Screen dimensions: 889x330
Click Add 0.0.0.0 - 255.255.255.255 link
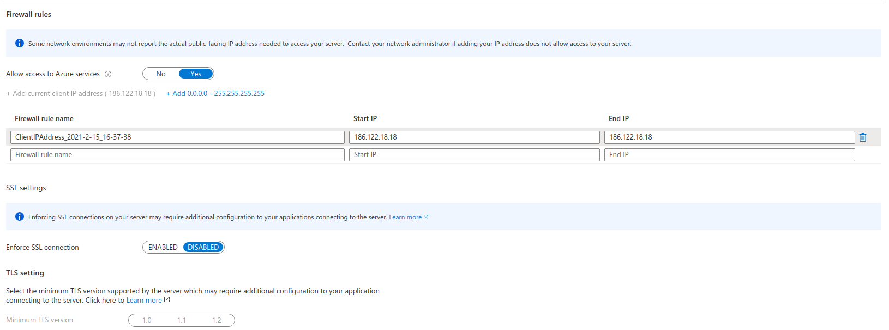215,93
